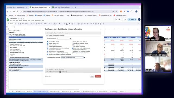Check Keep Original Formatting
Viewport: 174px width, 98px height.
[48, 50]
